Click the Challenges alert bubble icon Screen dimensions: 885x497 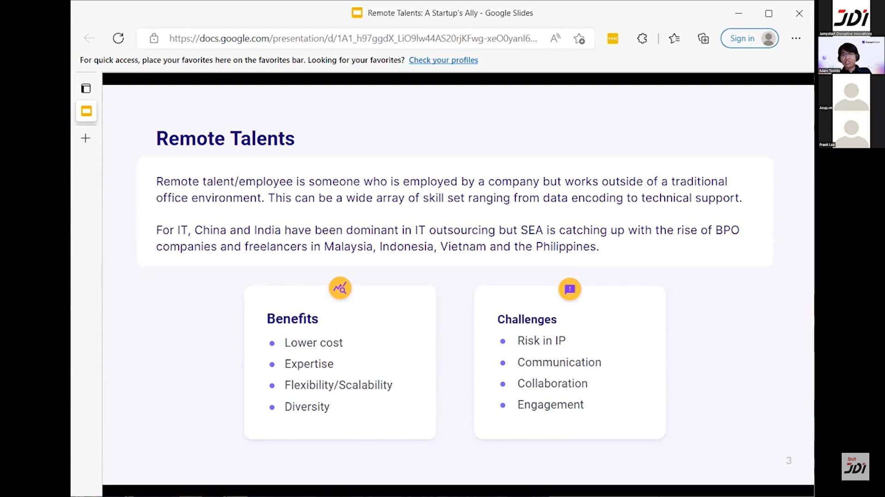570,289
